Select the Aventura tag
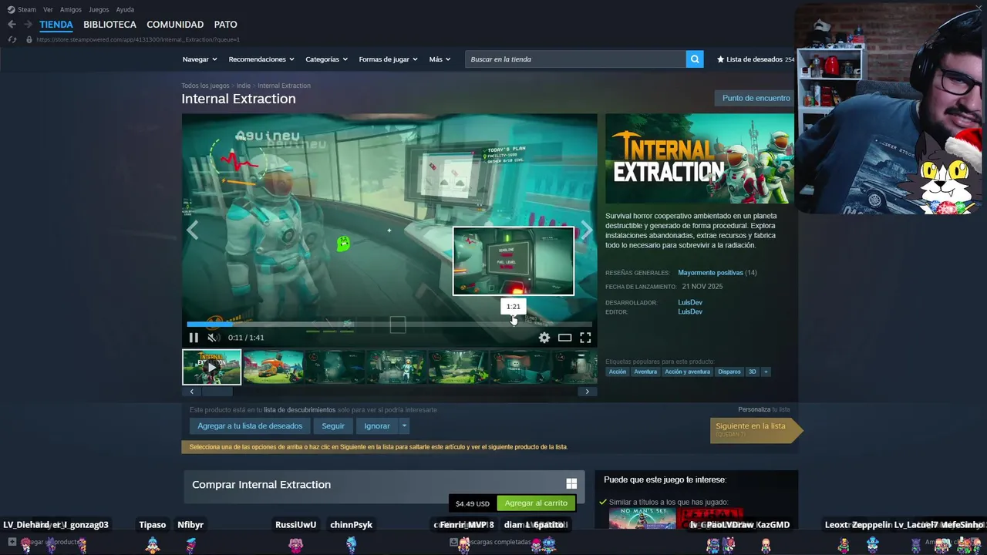987x555 pixels. [645, 372]
